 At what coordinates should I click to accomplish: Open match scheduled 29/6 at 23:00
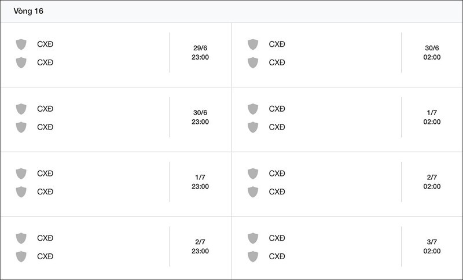[x=116, y=55]
